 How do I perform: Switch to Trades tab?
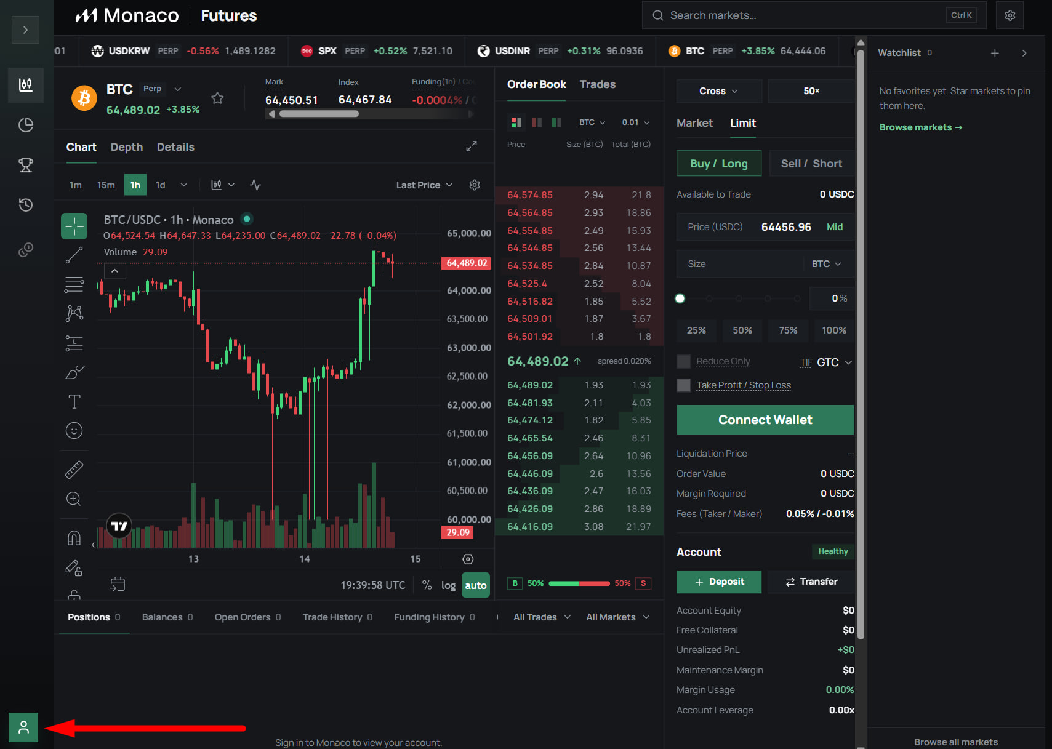(x=598, y=84)
